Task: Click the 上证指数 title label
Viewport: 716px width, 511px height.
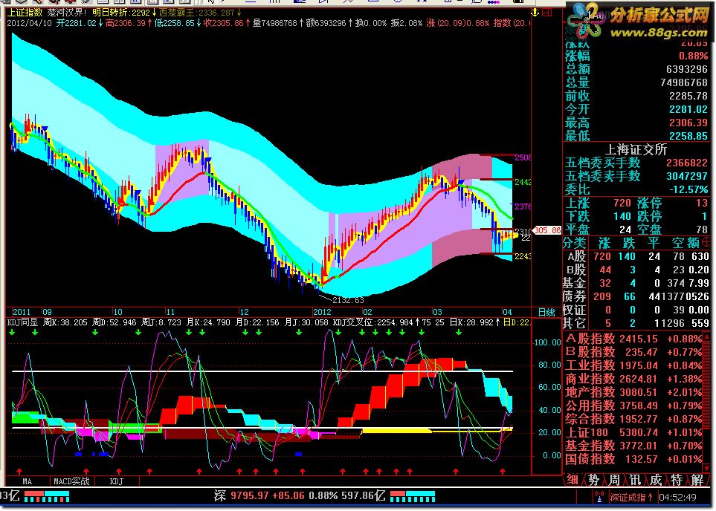Action: click(x=24, y=13)
